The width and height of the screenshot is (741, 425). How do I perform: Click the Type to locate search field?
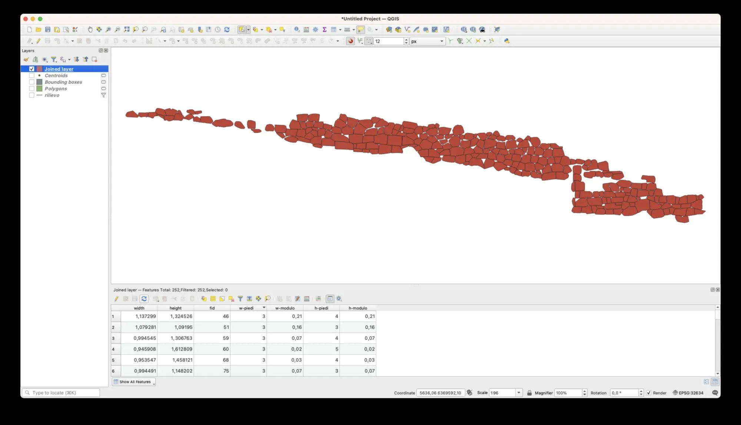(x=61, y=393)
